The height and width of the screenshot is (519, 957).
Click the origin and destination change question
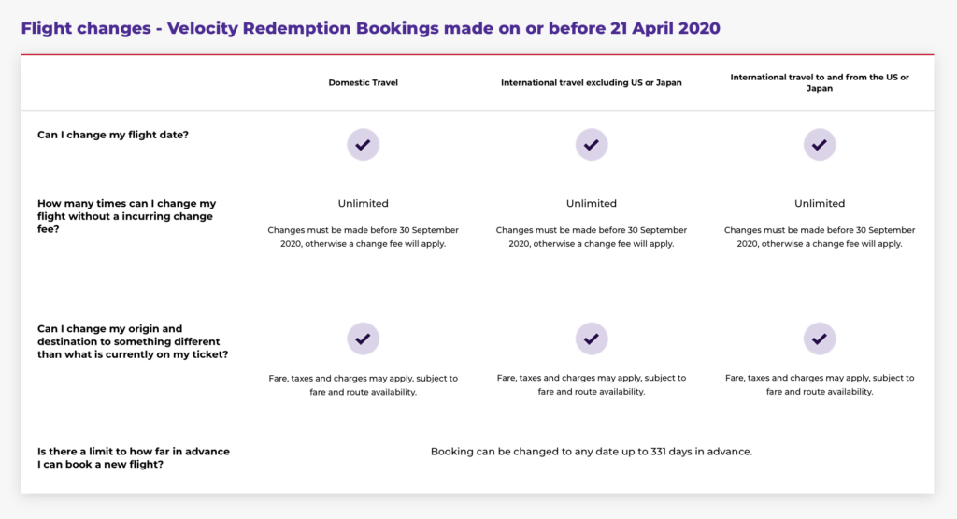pyautogui.click(x=133, y=341)
